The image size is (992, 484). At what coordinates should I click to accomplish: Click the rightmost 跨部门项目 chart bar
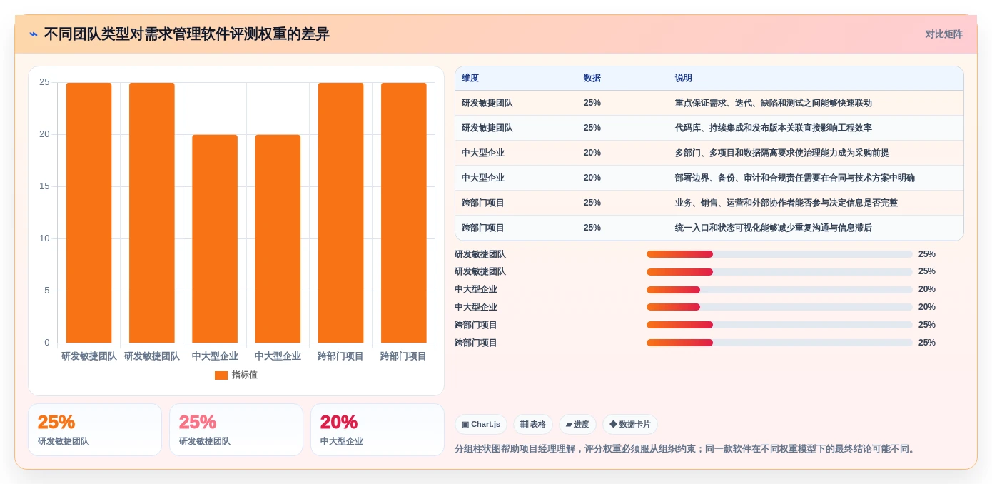click(404, 213)
